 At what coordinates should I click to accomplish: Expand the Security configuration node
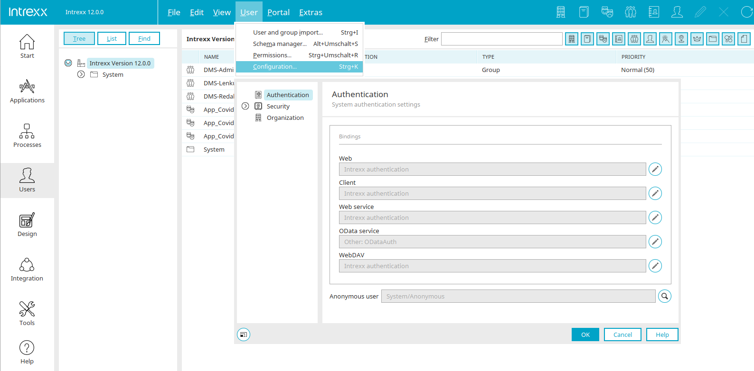[245, 106]
